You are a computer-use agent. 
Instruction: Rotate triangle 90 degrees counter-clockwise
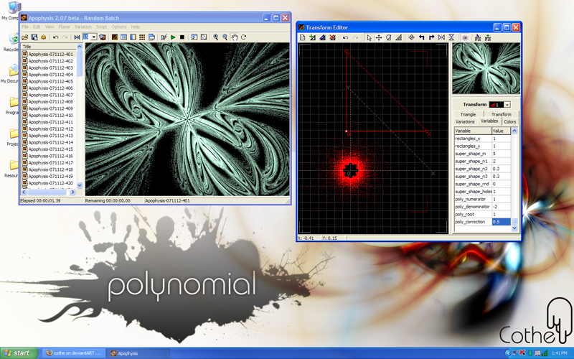[421, 37]
